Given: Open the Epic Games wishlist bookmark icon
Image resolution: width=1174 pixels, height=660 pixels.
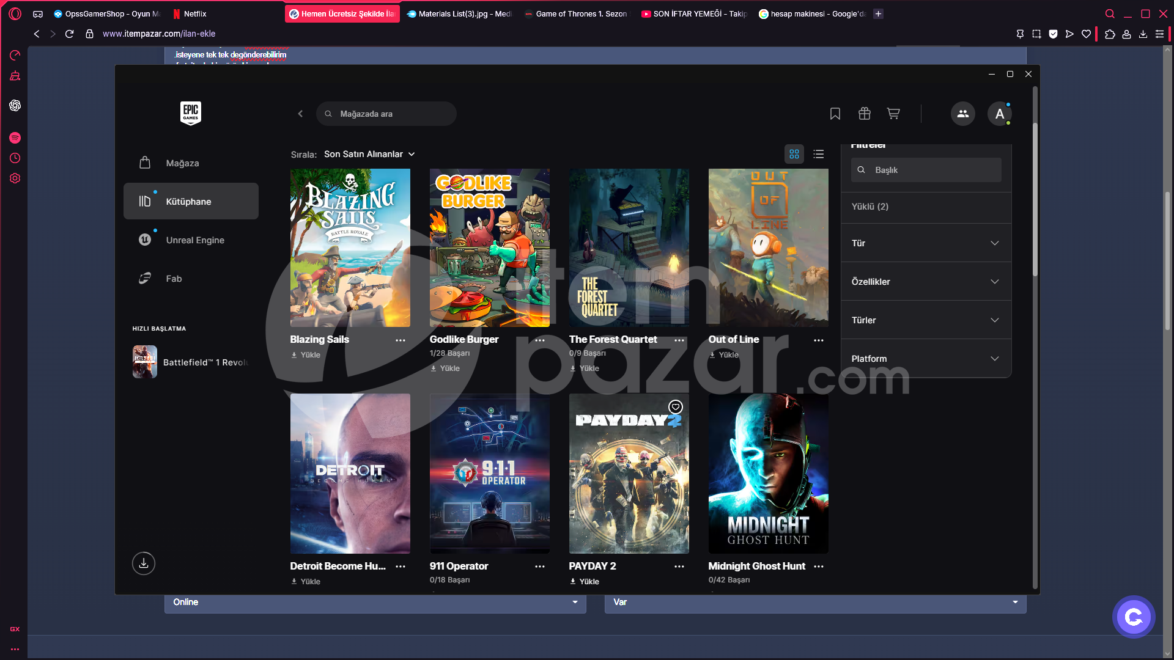Looking at the screenshot, I should 835,114.
